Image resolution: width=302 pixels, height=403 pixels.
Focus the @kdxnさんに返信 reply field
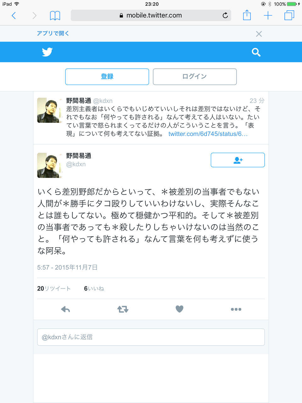[x=151, y=337]
